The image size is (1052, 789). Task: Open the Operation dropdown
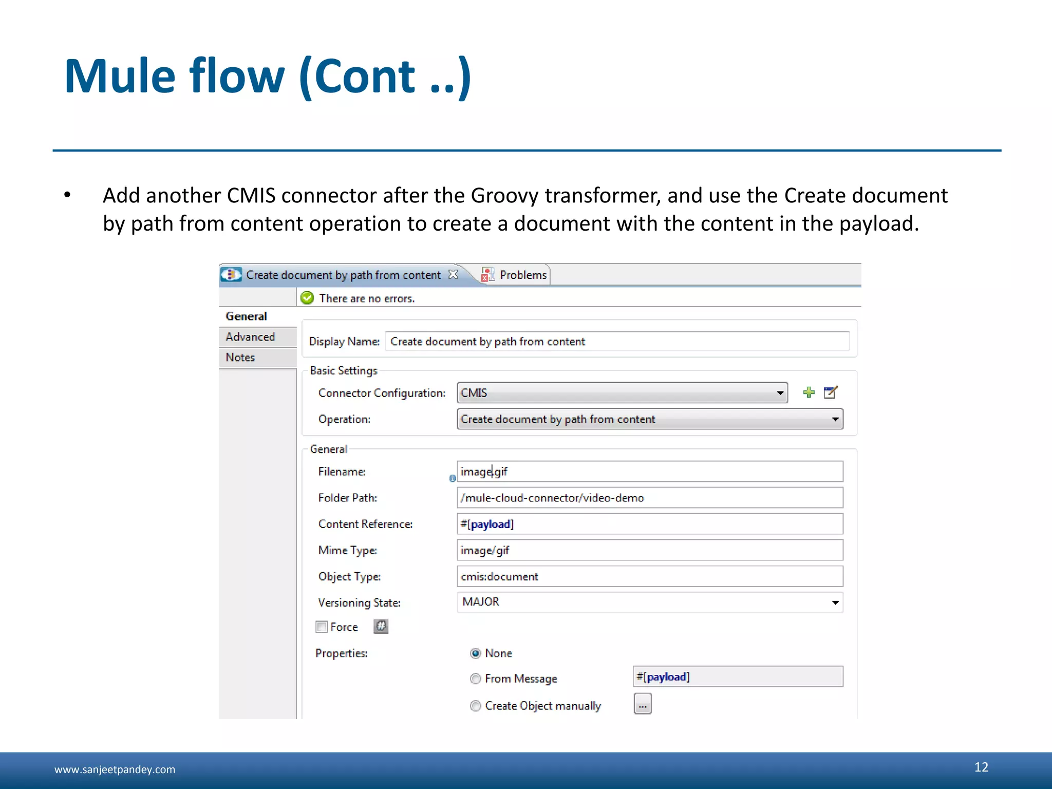tap(650, 419)
